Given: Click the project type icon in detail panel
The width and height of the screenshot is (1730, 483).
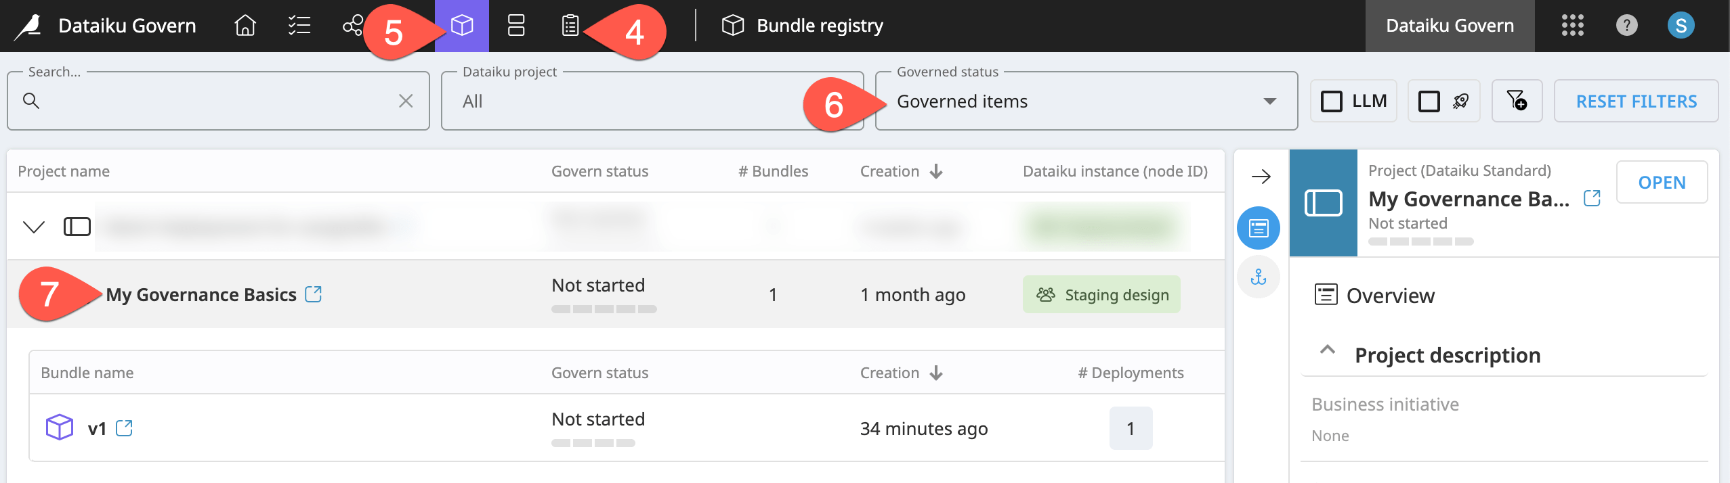Looking at the screenshot, I should (x=1323, y=203).
